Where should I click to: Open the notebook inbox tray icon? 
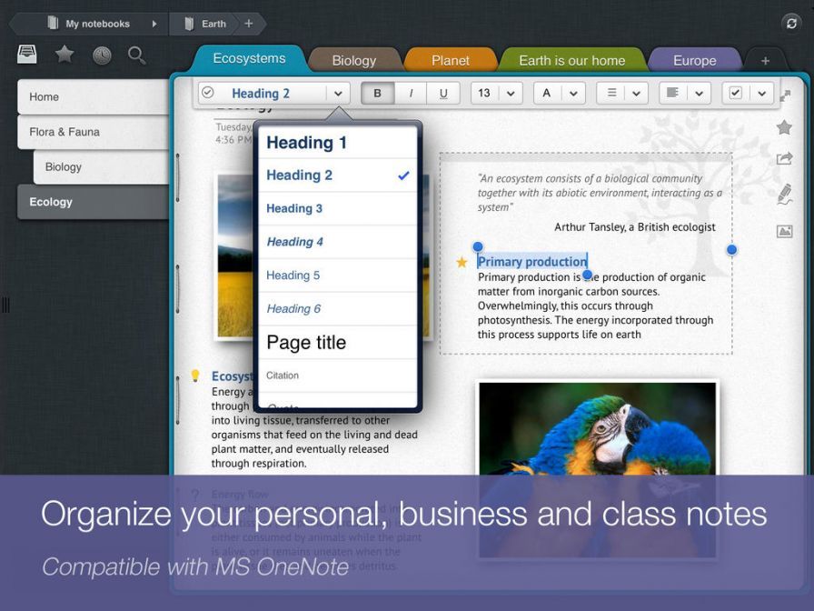pos(27,55)
